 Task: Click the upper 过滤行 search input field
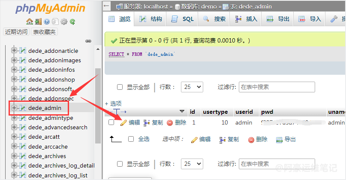pos(277,87)
